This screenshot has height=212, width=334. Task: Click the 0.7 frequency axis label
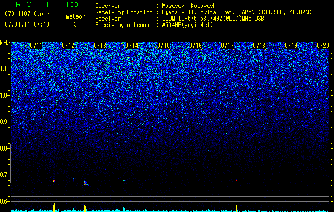[x=4, y=175]
